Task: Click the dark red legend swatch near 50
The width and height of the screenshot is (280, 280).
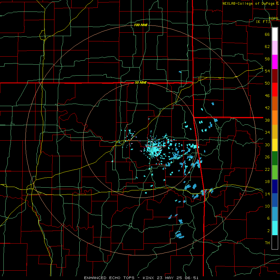Action: pyautogui.click(x=275, y=76)
